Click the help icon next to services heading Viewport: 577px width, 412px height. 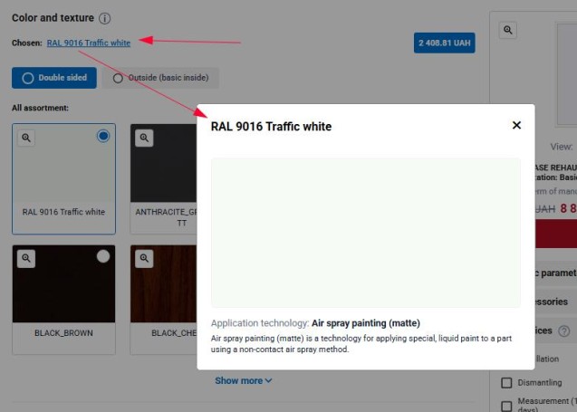[x=564, y=331]
